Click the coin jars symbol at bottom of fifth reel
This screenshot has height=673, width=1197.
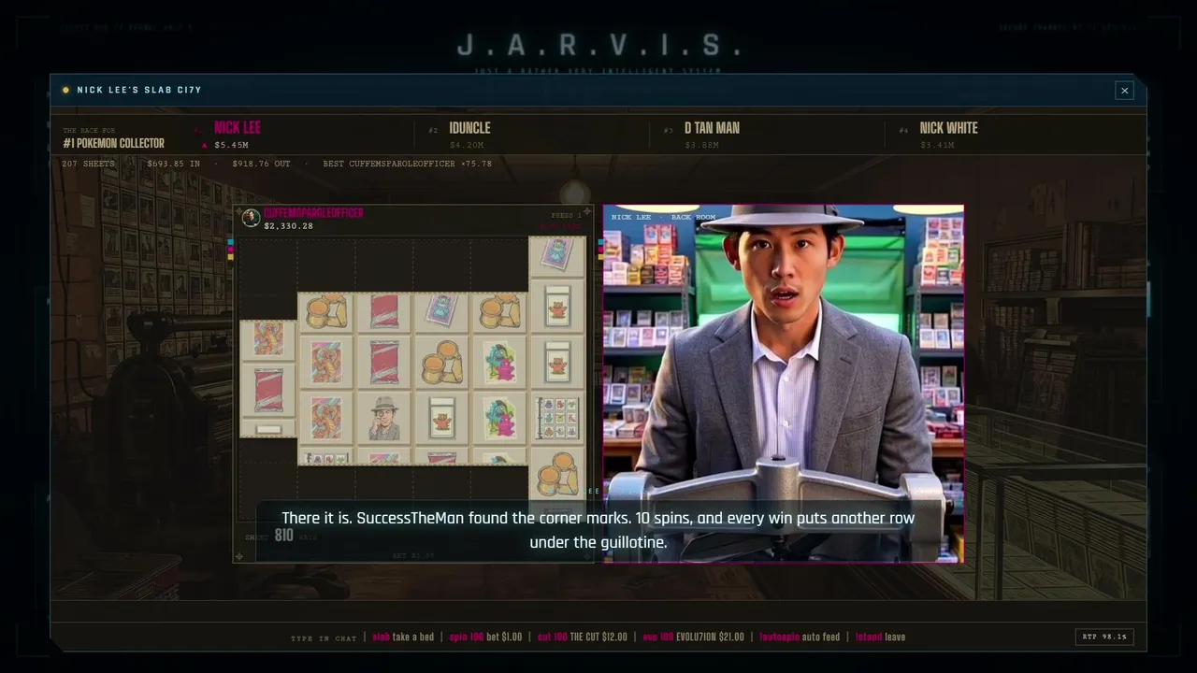tap(557, 474)
